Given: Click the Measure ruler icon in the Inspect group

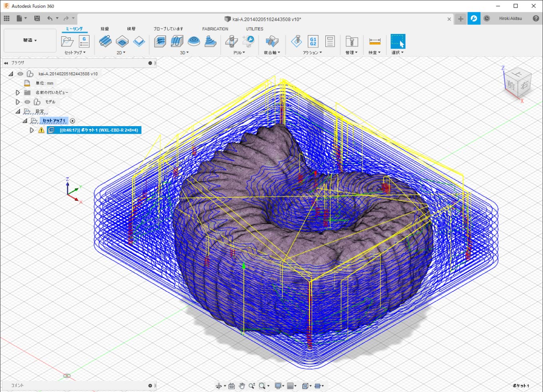Looking at the screenshot, I should [375, 42].
